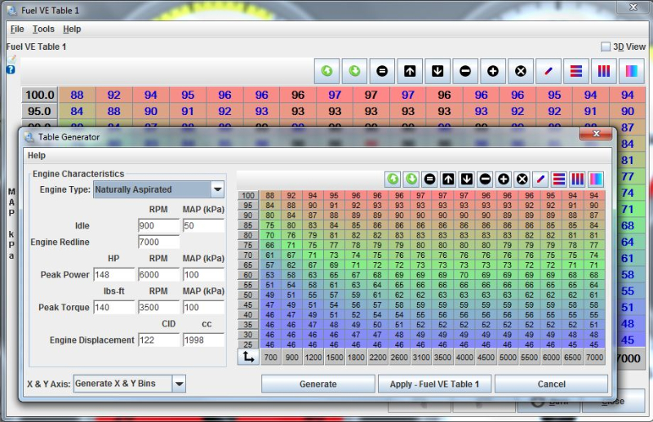Click the plus icon in the main table toolbar

point(493,71)
